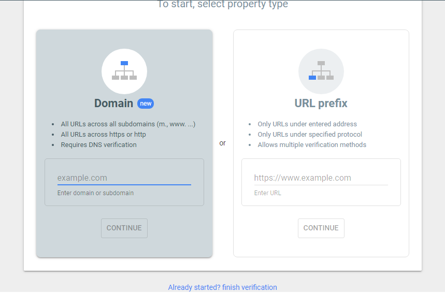Click CONTINUE under the URL prefix card

point(321,228)
